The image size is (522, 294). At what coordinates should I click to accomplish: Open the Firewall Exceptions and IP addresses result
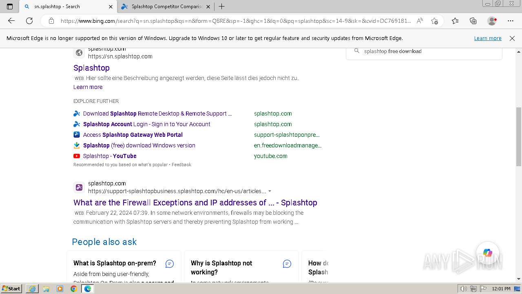pyautogui.click(x=195, y=203)
